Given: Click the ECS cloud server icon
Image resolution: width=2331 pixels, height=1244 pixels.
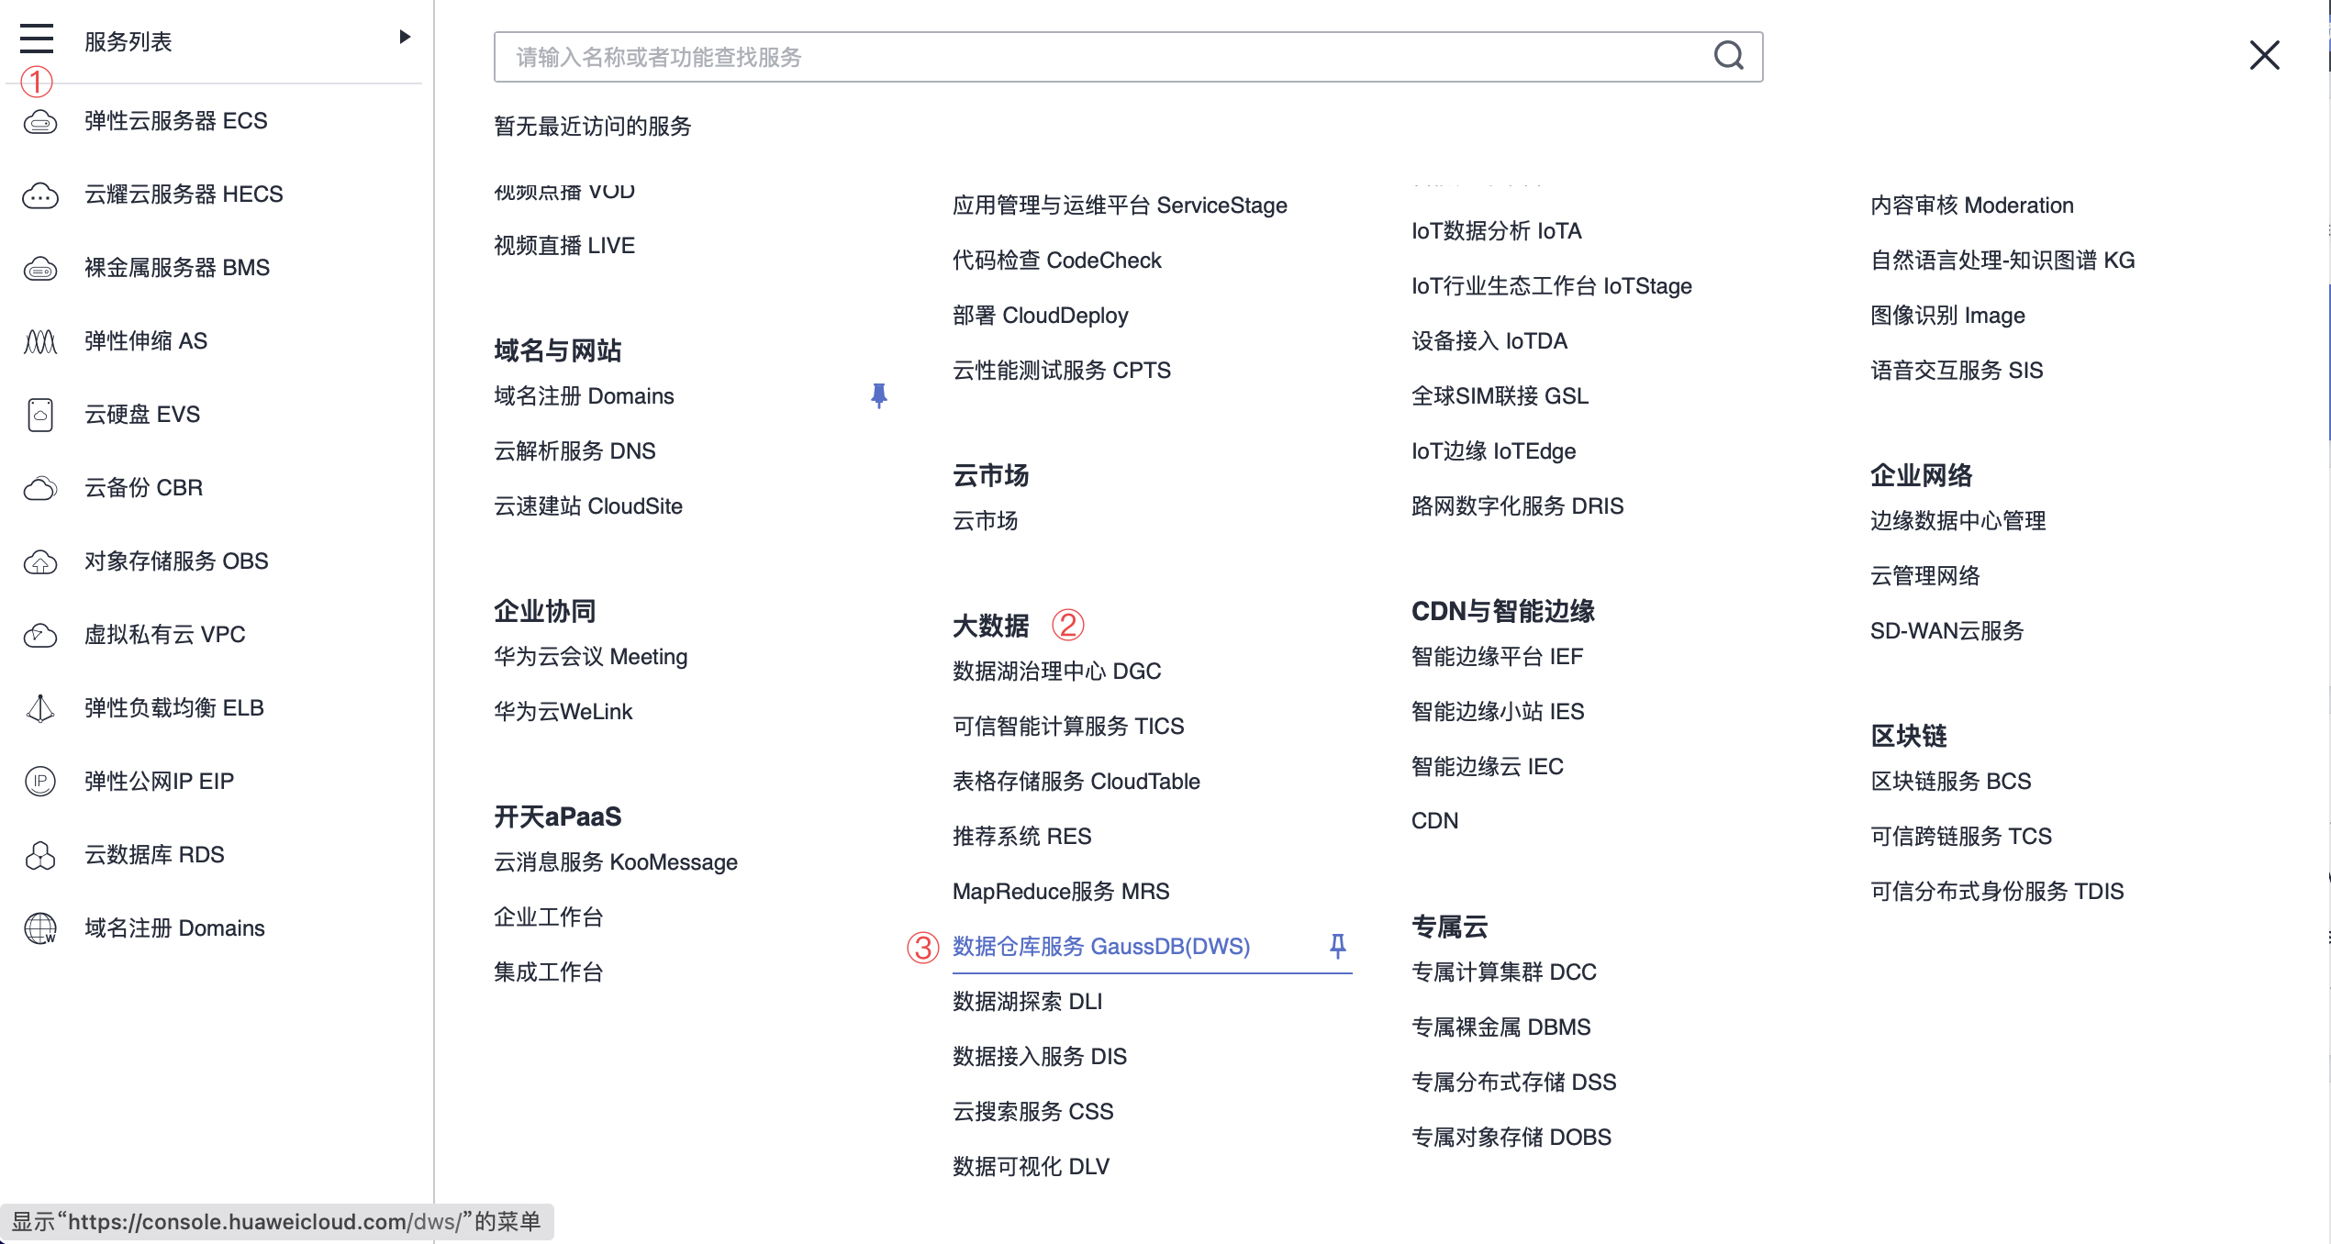Looking at the screenshot, I should coord(40,121).
